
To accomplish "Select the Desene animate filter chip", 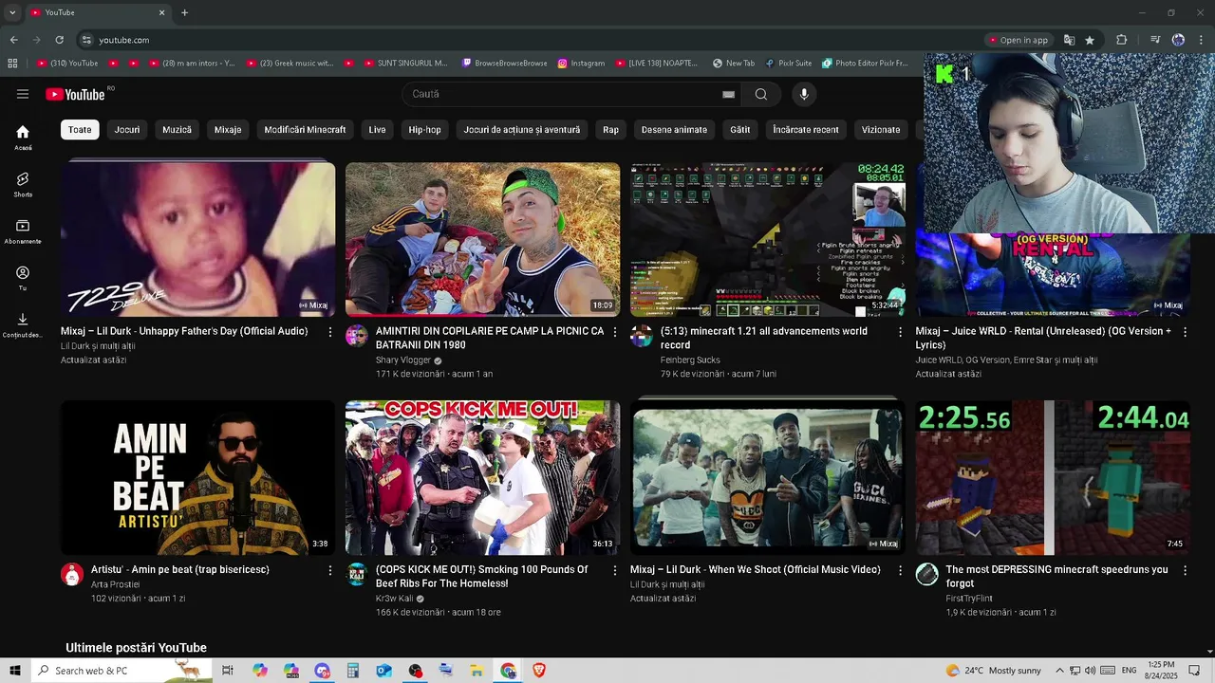I will [674, 130].
